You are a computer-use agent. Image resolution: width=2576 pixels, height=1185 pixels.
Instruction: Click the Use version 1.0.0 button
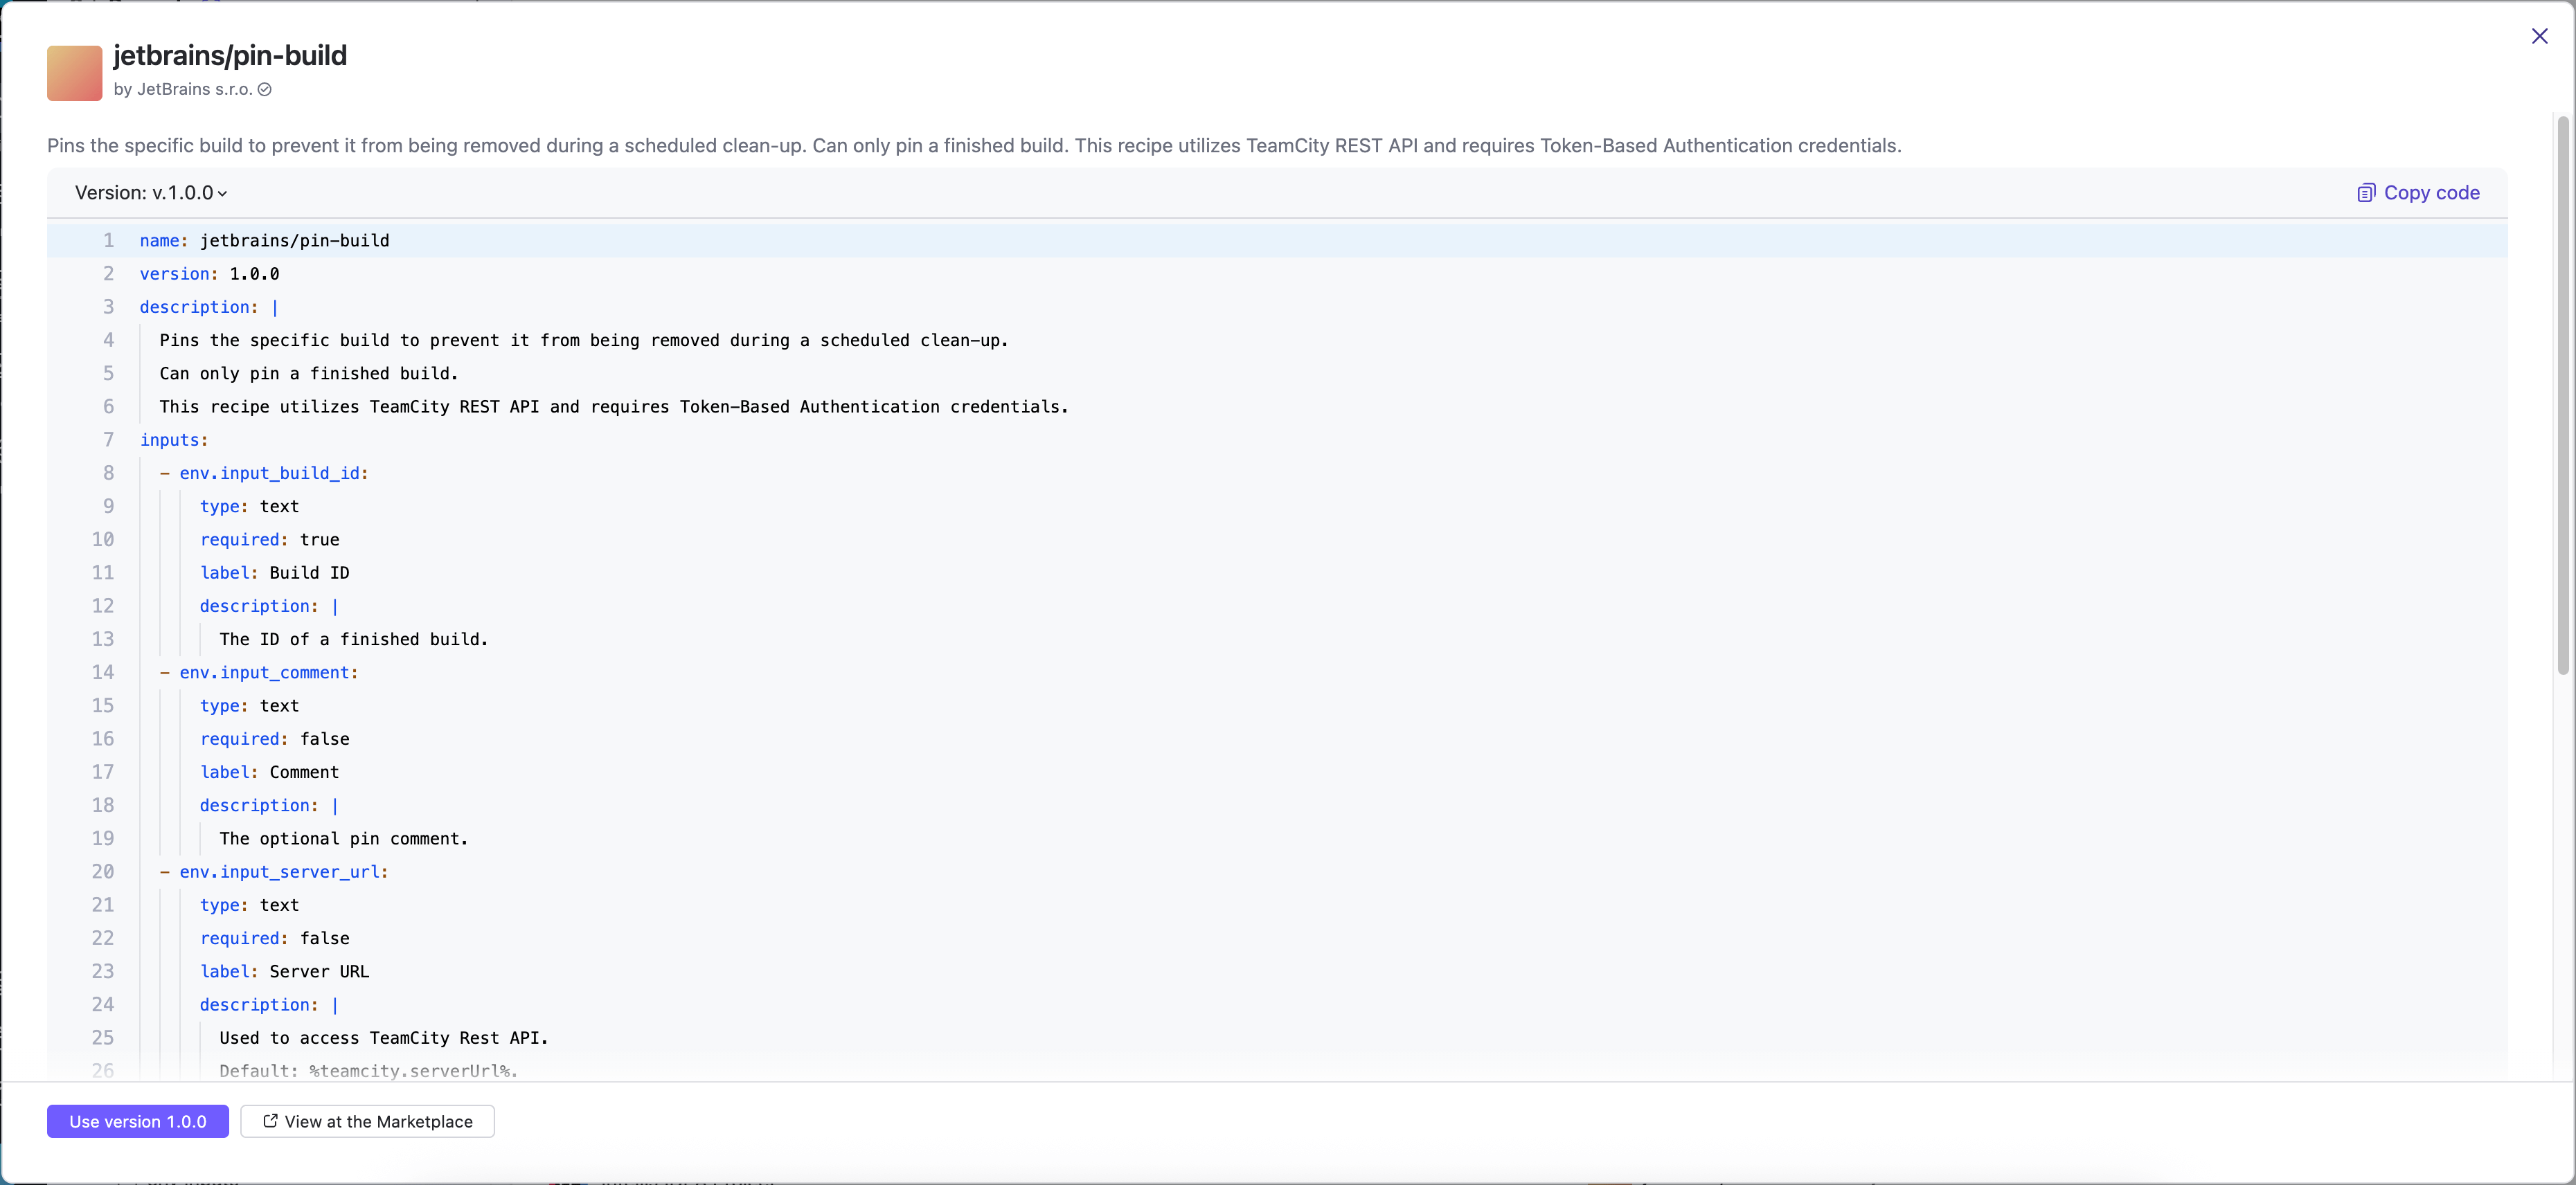(x=138, y=1121)
